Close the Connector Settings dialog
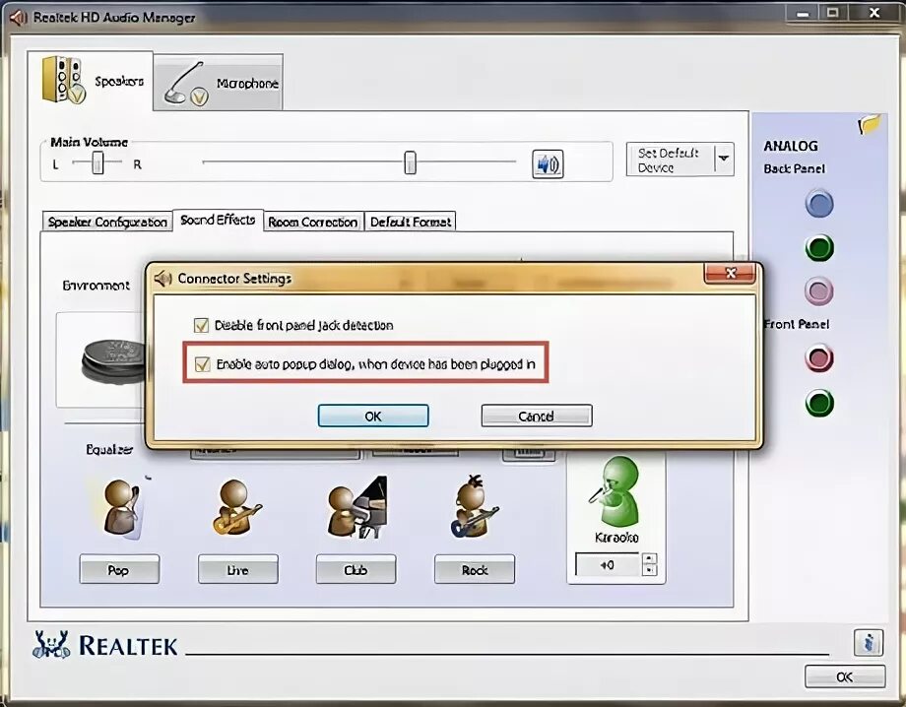The image size is (906, 707). (731, 273)
